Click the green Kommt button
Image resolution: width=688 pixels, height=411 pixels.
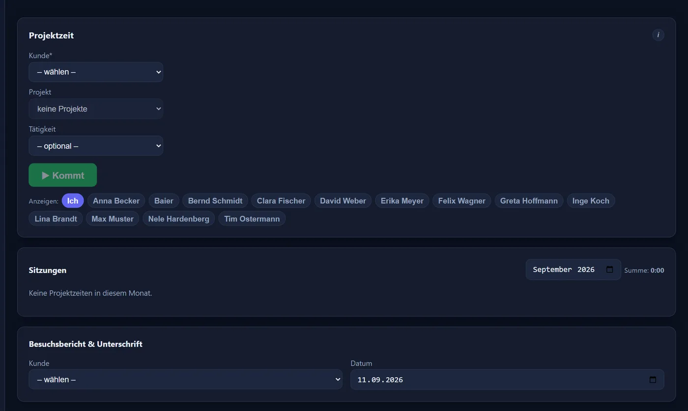click(x=63, y=175)
